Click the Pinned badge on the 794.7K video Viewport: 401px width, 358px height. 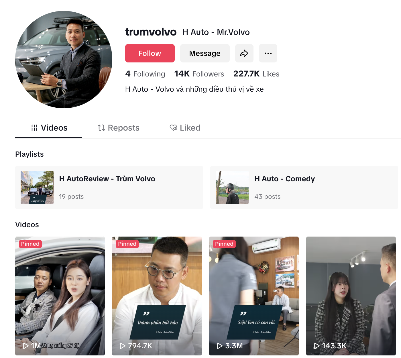(127, 244)
